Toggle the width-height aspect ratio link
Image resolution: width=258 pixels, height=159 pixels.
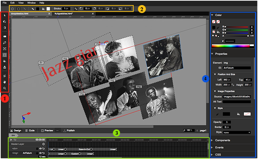pos(233,85)
